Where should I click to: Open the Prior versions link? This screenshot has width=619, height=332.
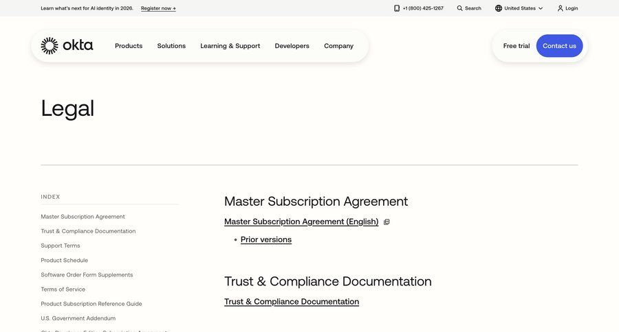click(266, 239)
